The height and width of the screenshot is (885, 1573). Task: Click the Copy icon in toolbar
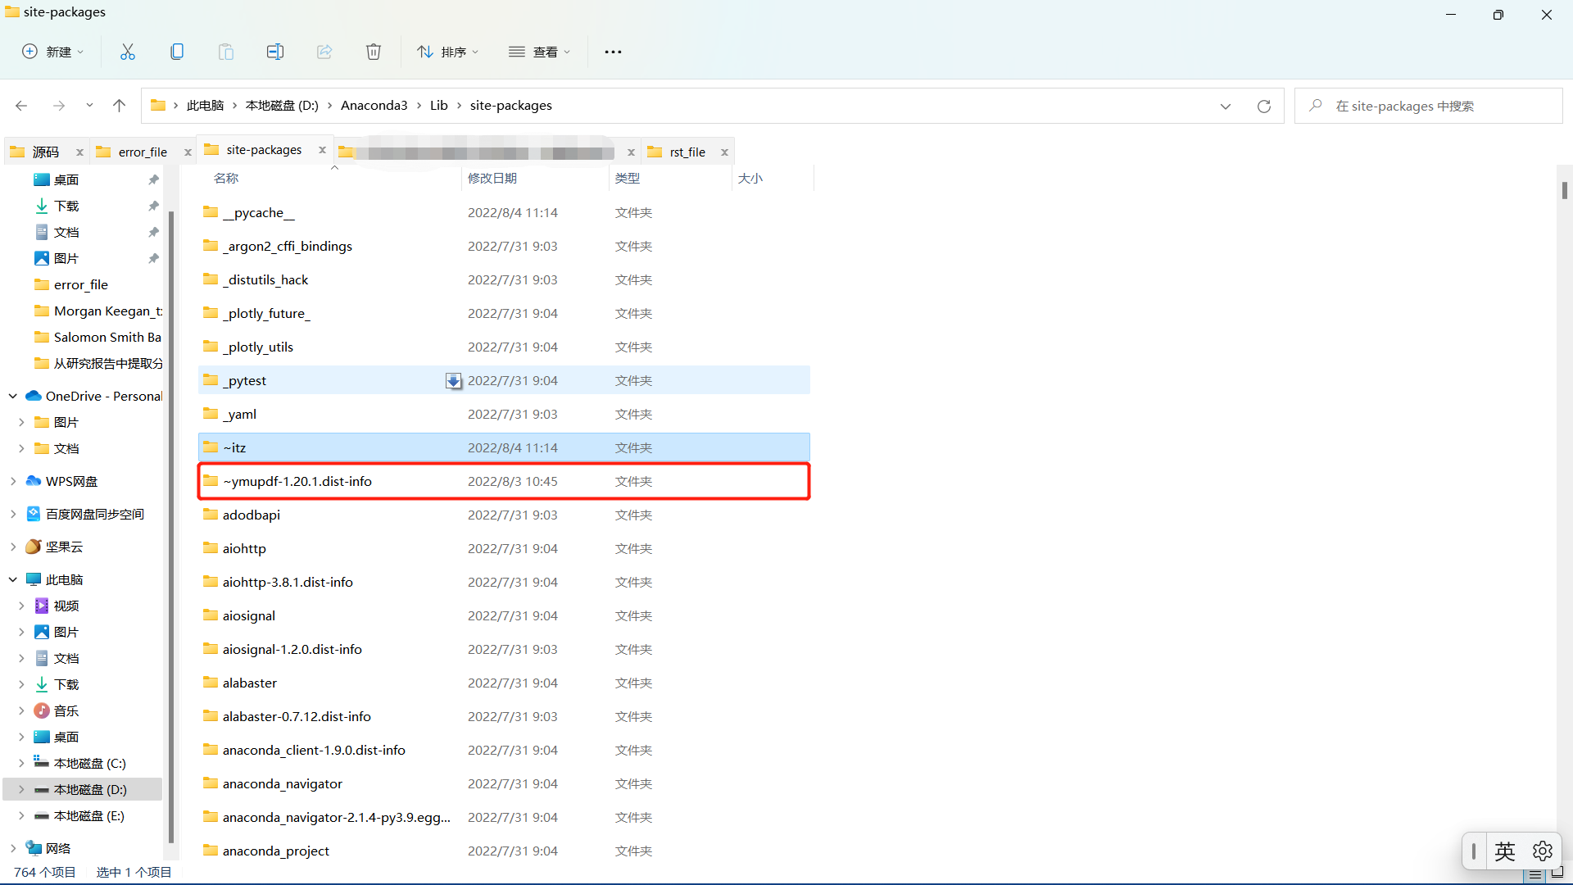pyautogui.click(x=177, y=52)
